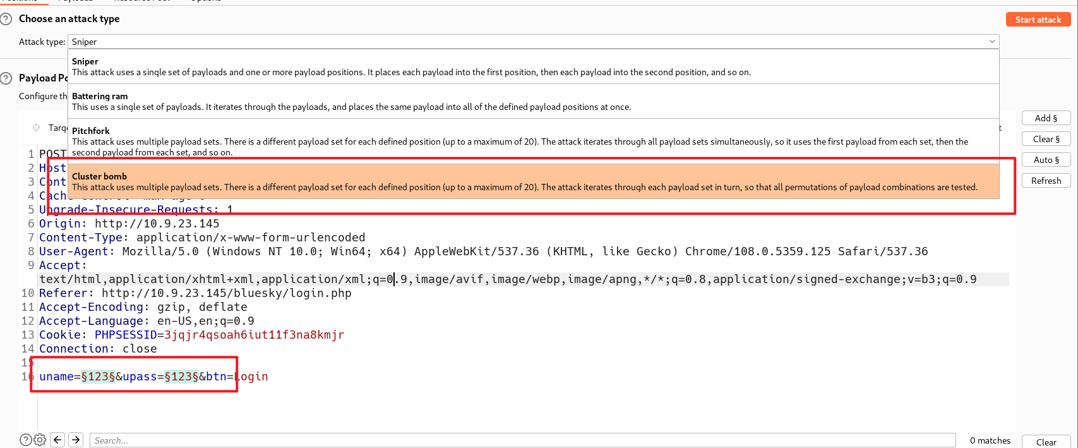Refresh the request editor
This screenshot has width=1078, height=448.
(1046, 181)
